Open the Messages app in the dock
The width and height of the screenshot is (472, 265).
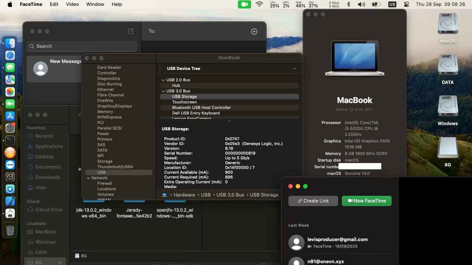[10, 68]
